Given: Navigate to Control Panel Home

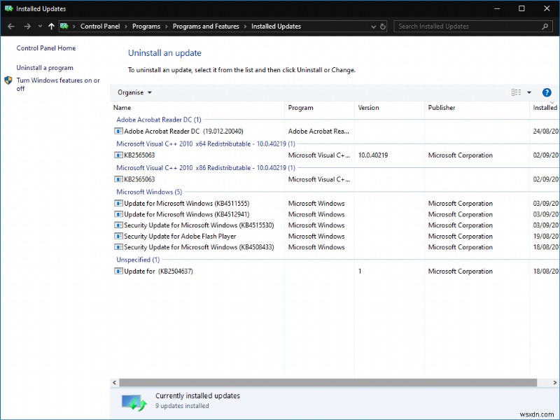Looking at the screenshot, I should pyautogui.click(x=47, y=48).
